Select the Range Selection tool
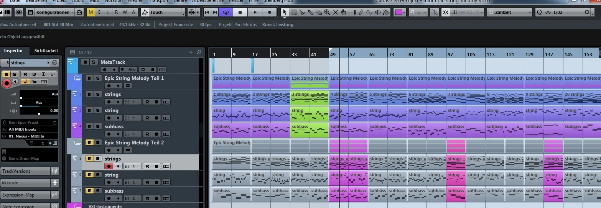This screenshot has height=208, width=601. pos(293,12)
